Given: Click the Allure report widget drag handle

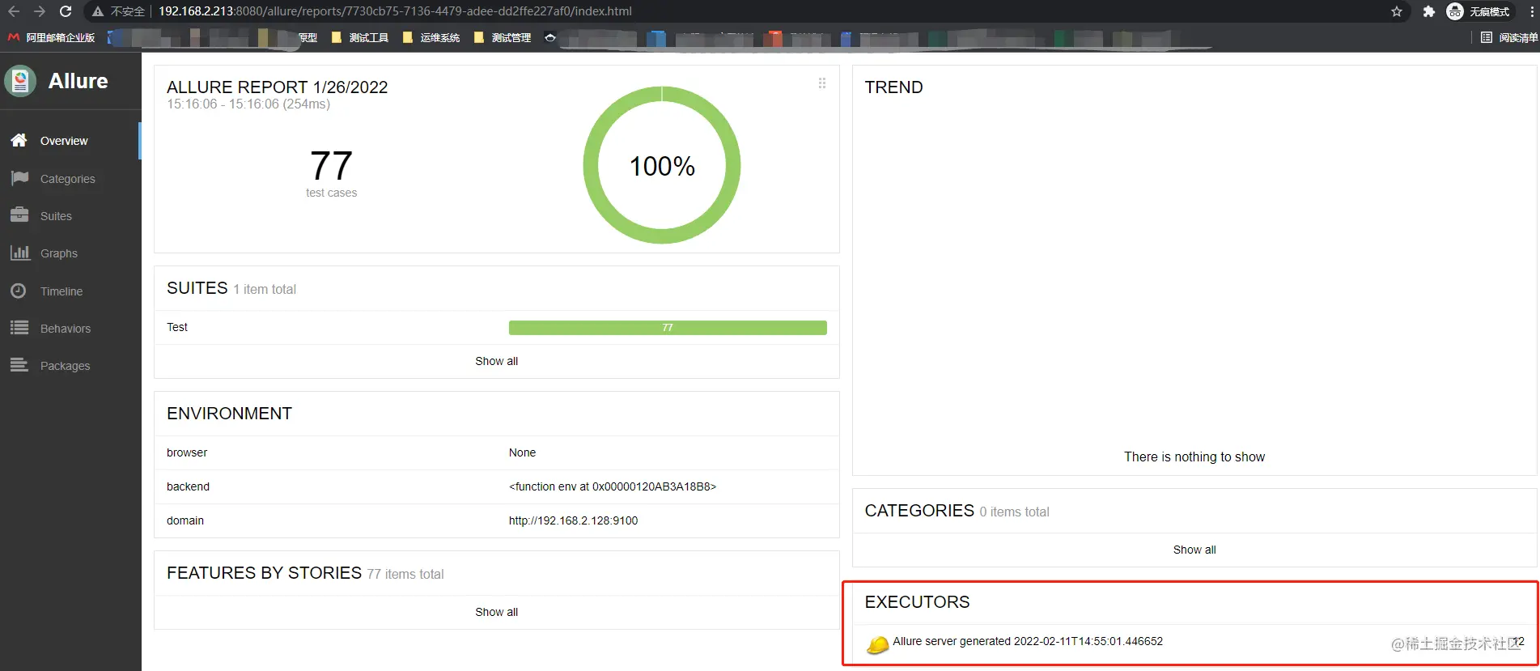Looking at the screenshot, I should (822, 83).
